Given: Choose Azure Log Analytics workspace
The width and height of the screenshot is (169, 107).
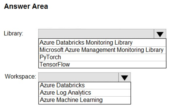Looking at the screenshot, I should tap(85, 93).
